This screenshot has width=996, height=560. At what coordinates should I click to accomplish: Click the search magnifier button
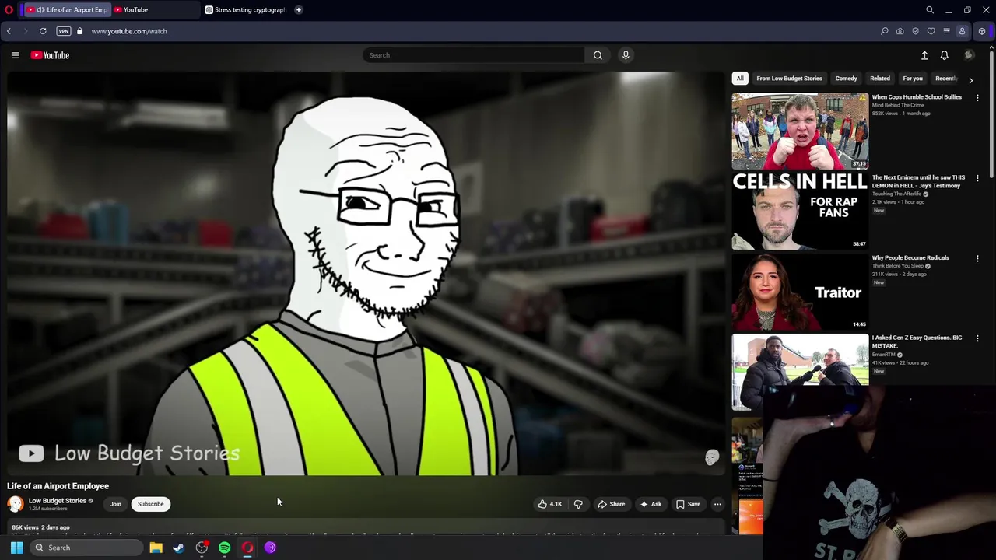[598, 55]
